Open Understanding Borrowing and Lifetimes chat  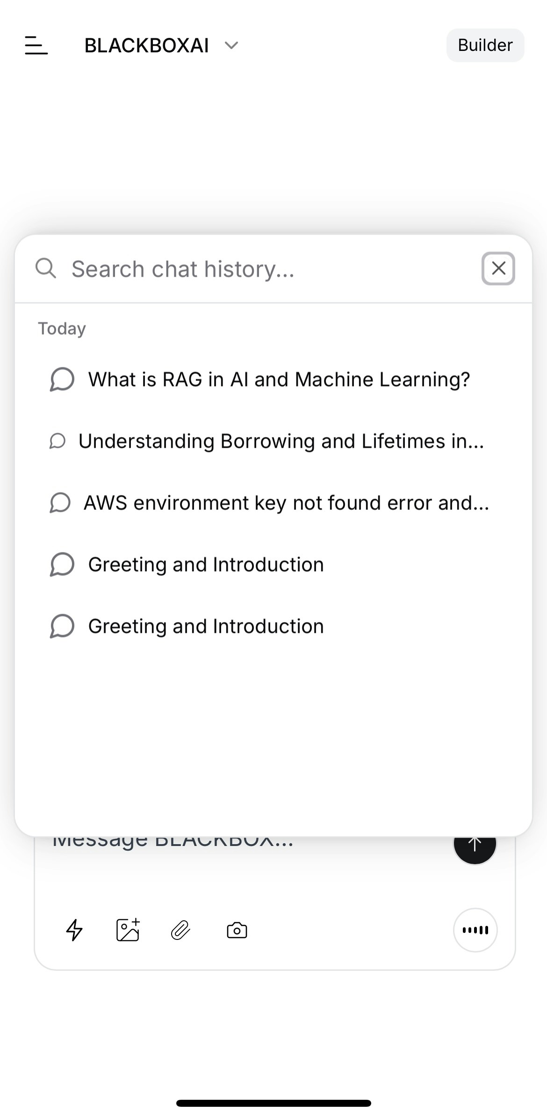[x=281, y=441]
